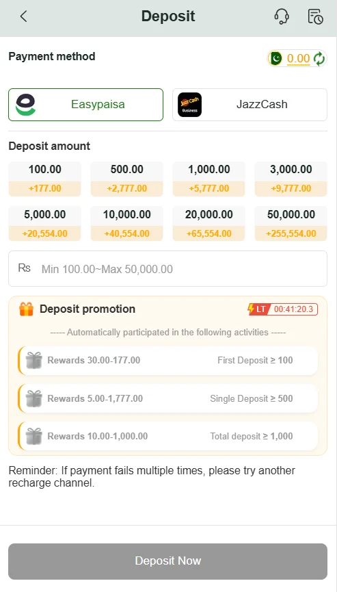337x592 pixels.
Task: Click the Deposit promotion gift icon
Action: (x=27, y=309)
